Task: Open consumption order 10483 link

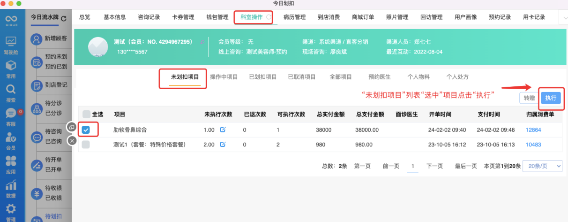Action: coord(533,145)
